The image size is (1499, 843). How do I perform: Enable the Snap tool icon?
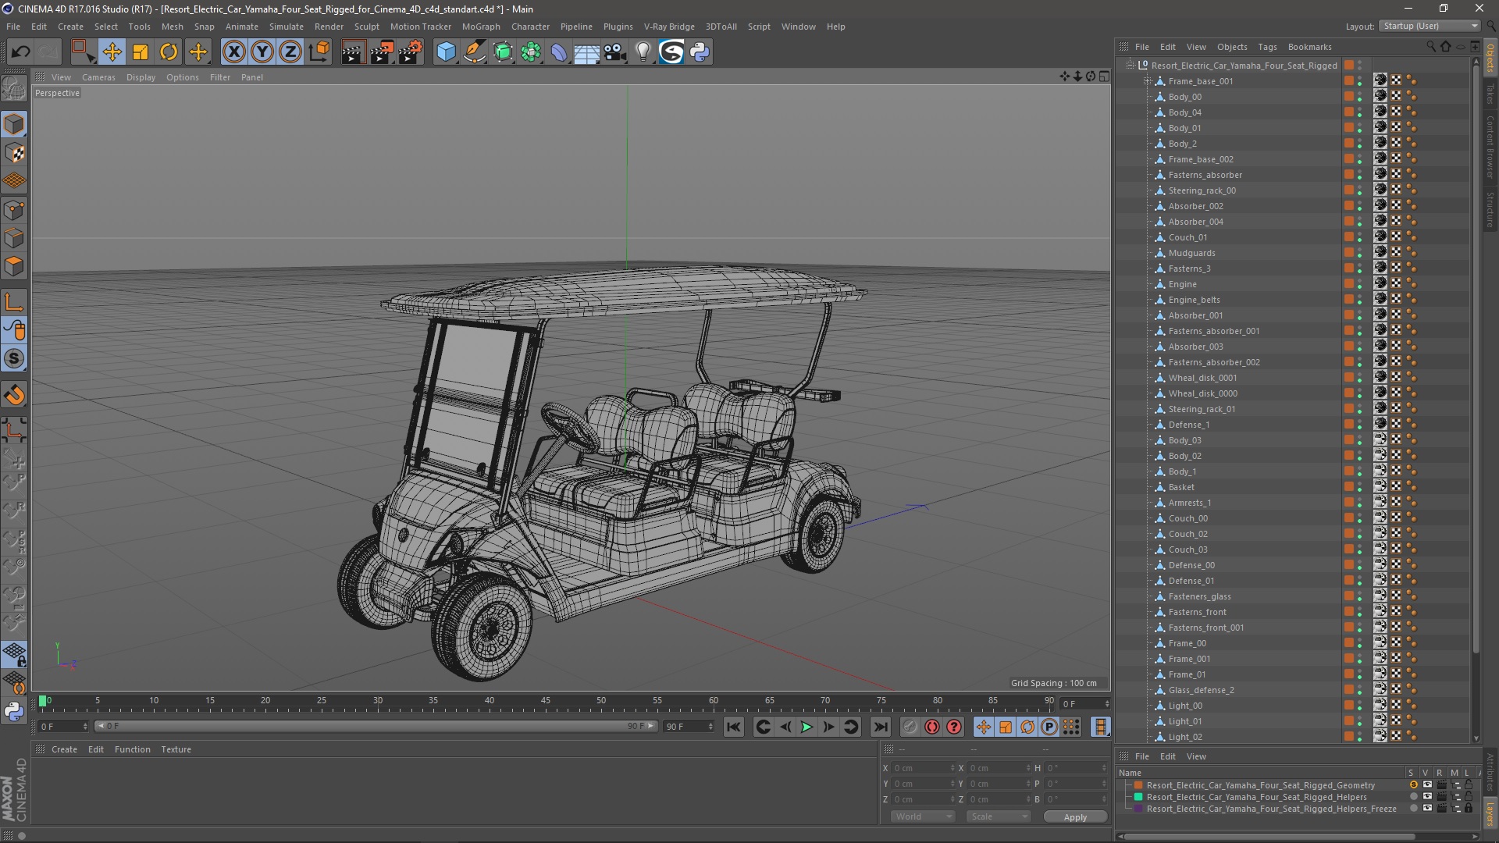(x=14, y=359)
